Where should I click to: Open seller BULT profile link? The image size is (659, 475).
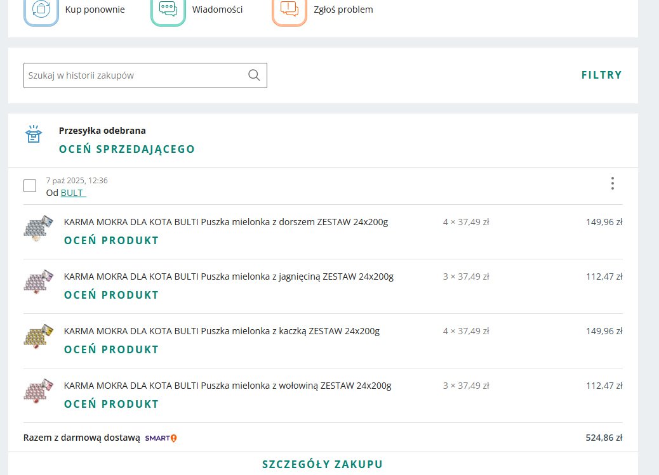pyautogui.click(x=73, y=193)
